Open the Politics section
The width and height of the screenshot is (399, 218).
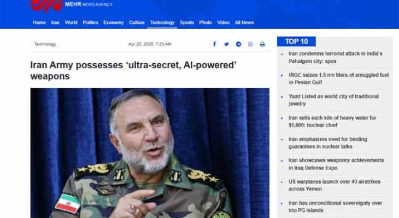[90, 22]
